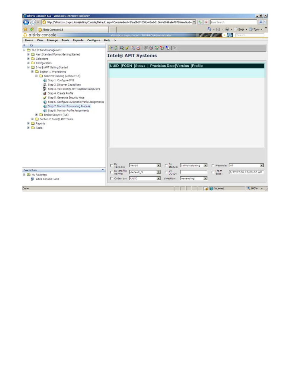Enable the By status filter checkbox
The width and height of the screenshot is (288, 373).
166,165
